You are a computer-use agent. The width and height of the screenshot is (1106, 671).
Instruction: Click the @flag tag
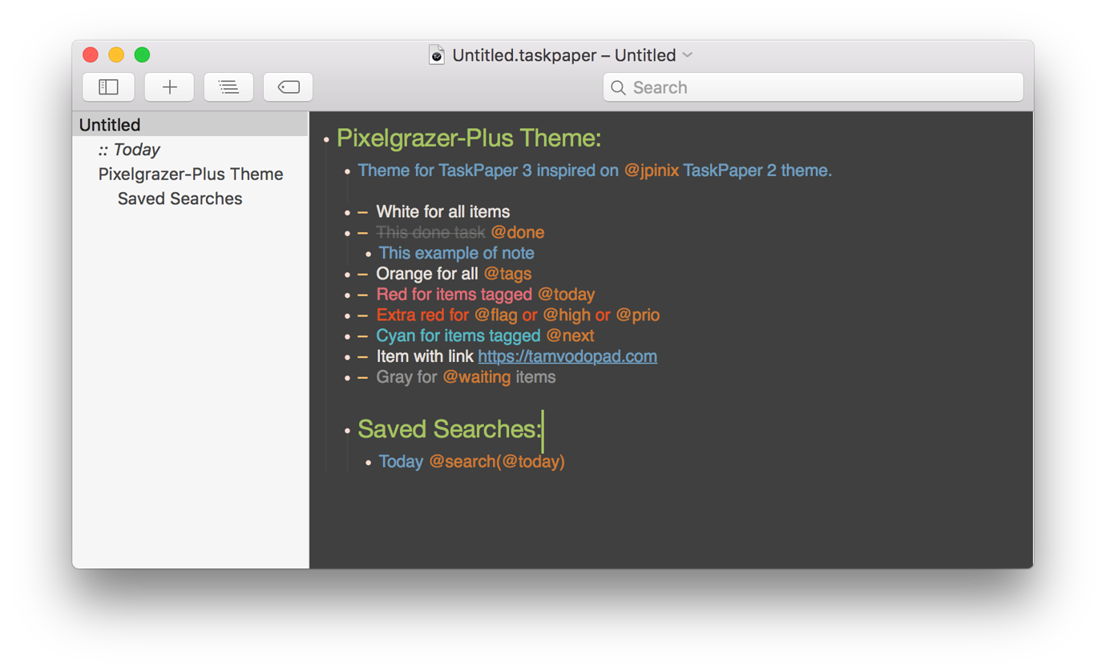496,315
